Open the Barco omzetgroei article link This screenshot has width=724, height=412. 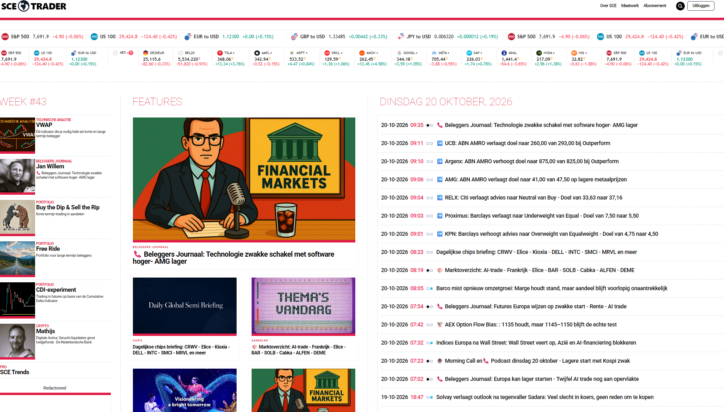pos(552,288)
